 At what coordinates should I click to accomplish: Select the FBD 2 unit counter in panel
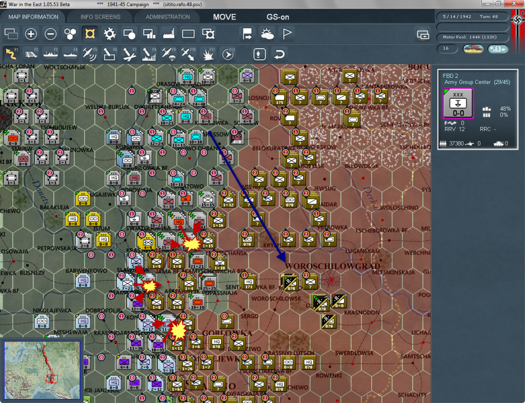458,103
